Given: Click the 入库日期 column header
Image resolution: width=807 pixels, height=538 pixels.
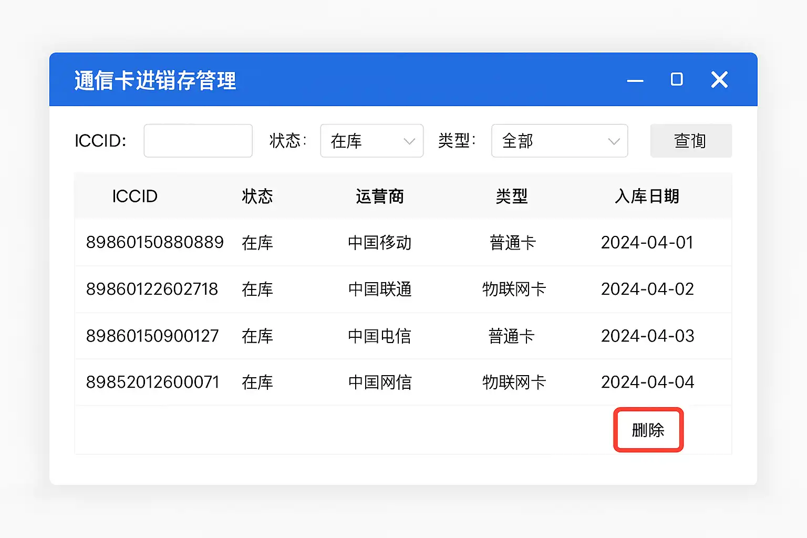Looking at the screenshot, I should (647, 196).
